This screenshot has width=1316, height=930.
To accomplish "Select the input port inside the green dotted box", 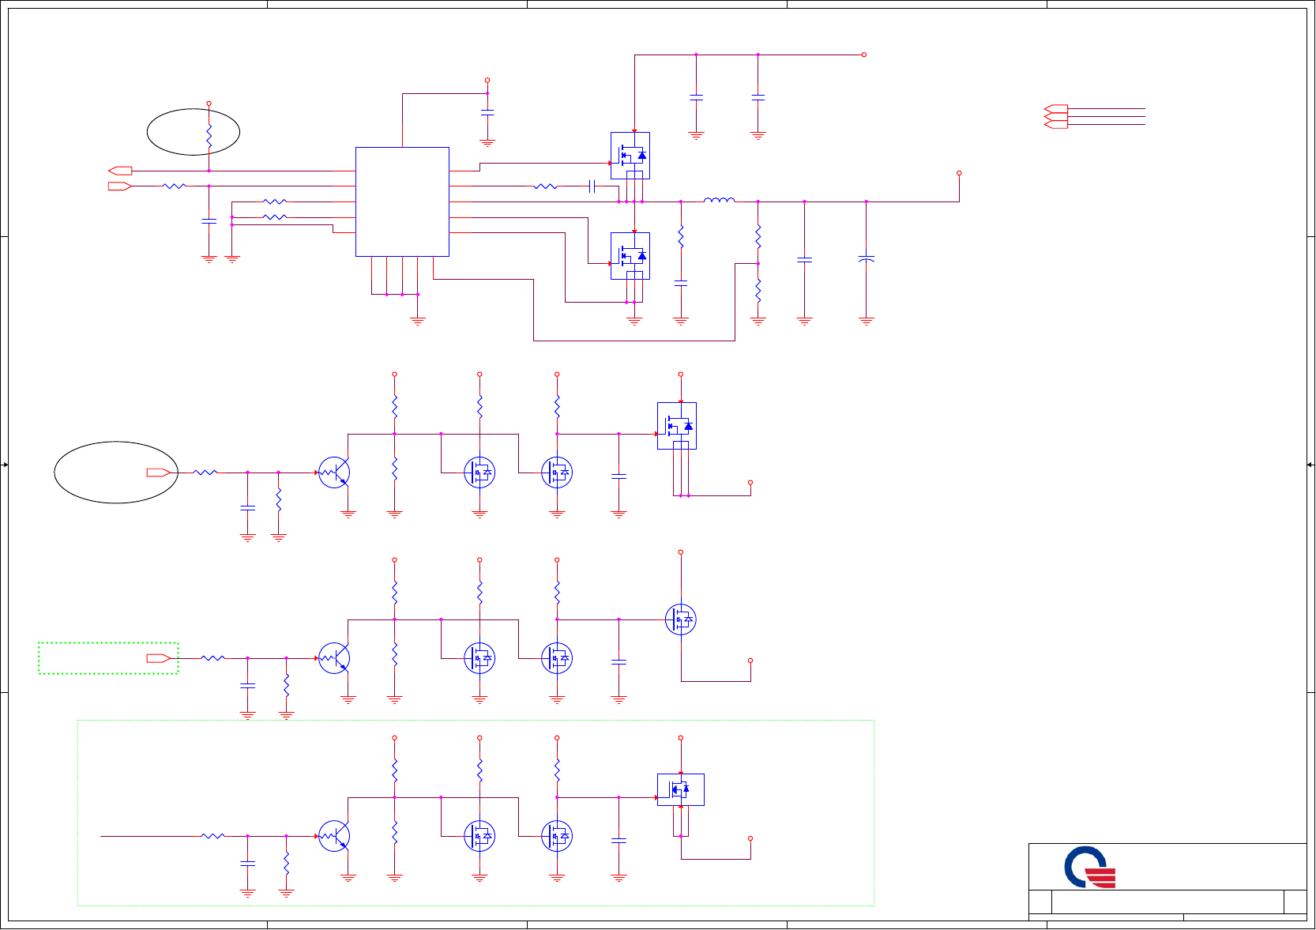I will (x=159, y=658).
